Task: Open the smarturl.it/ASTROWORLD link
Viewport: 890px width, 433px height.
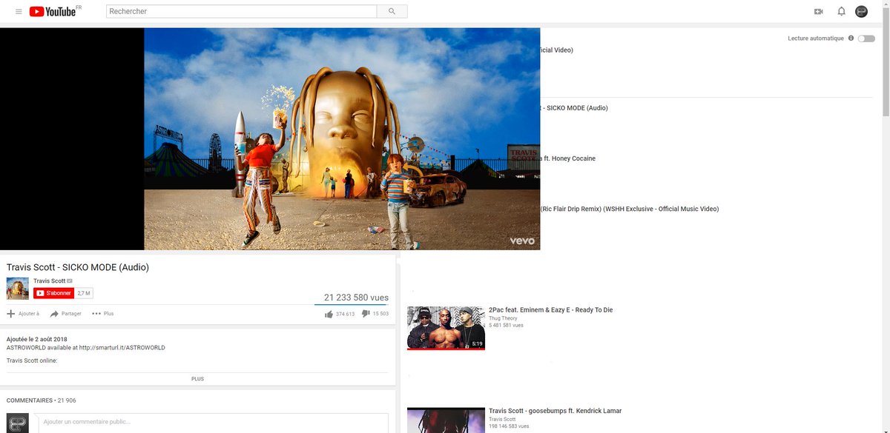Action: point(122,347)
